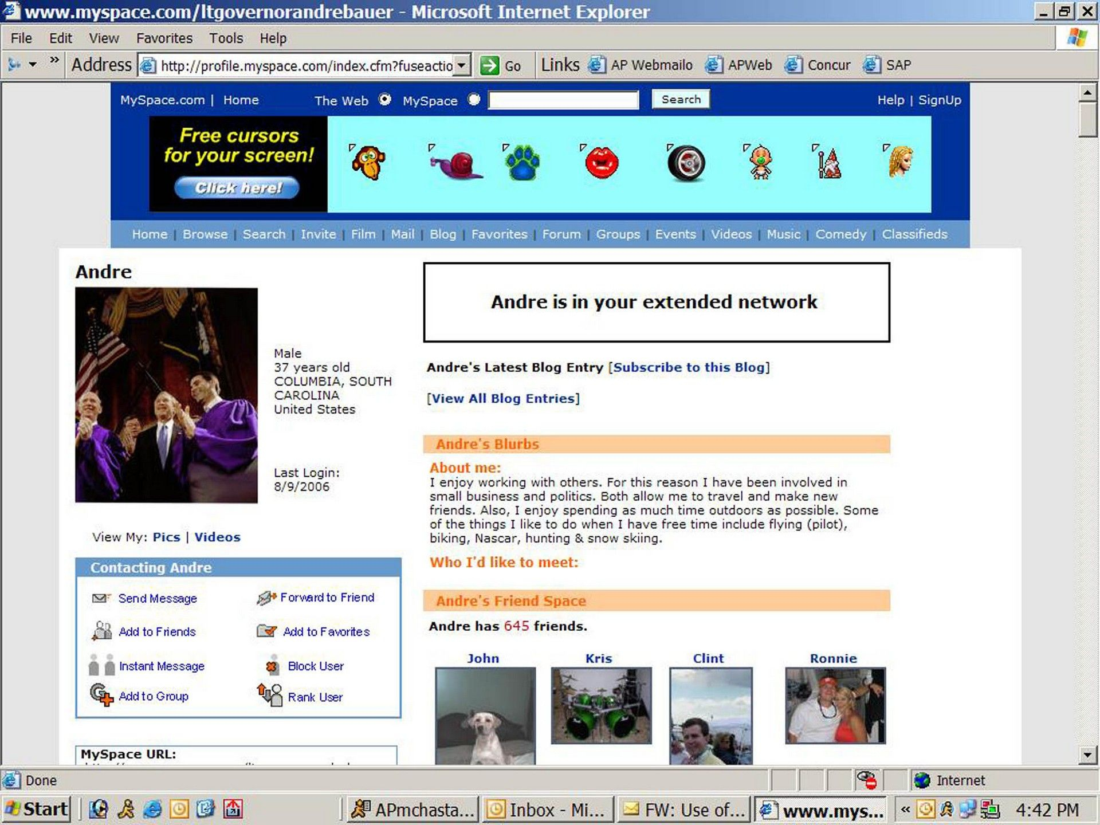Click the blue paw print cursor icon

[522, 162]
